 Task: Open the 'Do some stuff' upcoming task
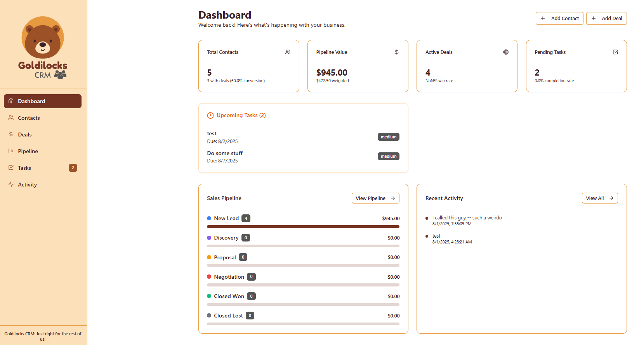click(x=225, y=154)
